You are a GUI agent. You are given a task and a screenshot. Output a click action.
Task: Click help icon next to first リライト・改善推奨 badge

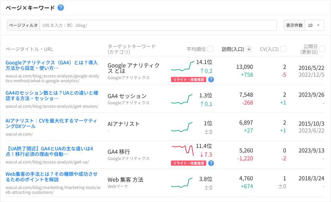211,79
